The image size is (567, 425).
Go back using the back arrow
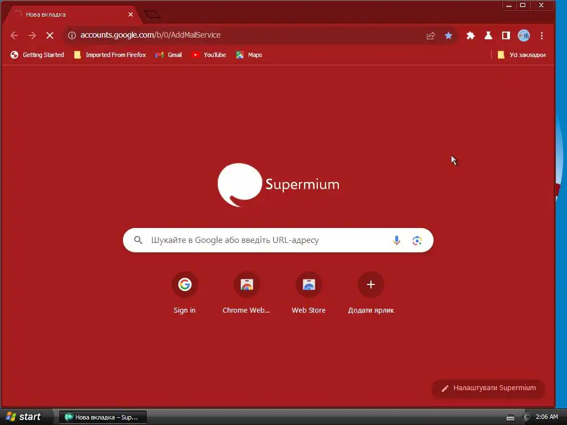point(14,35)
